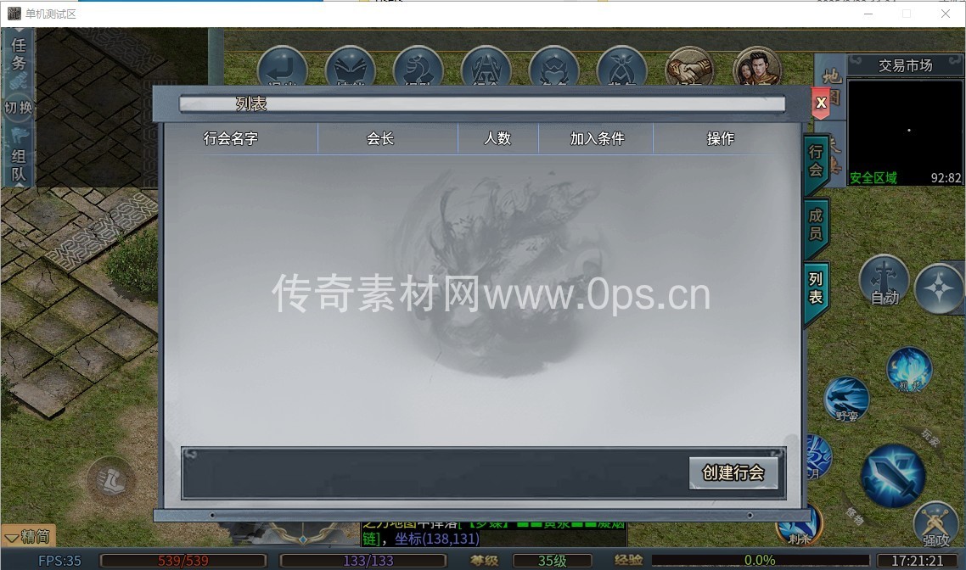Use the 野蛮 charge skill

tap(846, 400)
